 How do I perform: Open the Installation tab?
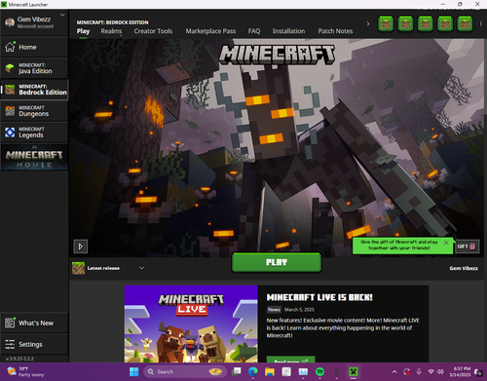[x=288, y=31]
